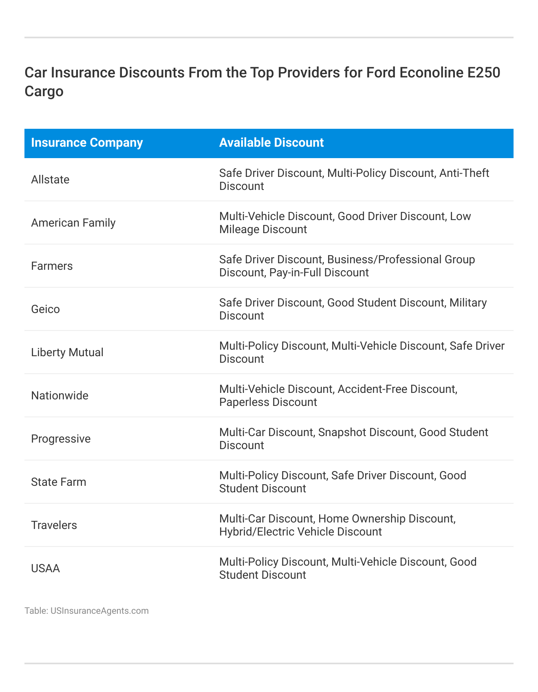Click Geico's Military discount text
This screenshot has height=692, width=538.
click(468, 303)
